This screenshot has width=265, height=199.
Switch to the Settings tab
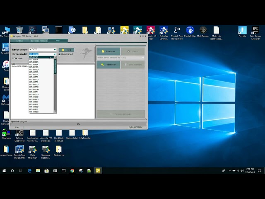[x=20, y=41]
